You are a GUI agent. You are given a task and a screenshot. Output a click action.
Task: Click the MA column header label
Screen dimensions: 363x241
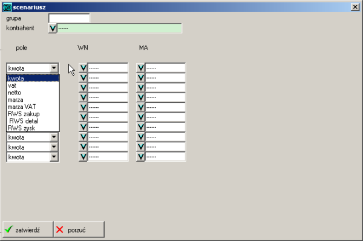point(143,47)
